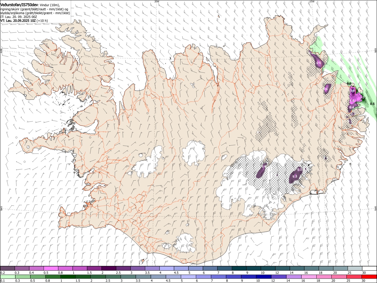Viewport: 377px width, 283px height.
Task: Click the bright red lower swatch after 30
Action: click(x=369, y=277)
